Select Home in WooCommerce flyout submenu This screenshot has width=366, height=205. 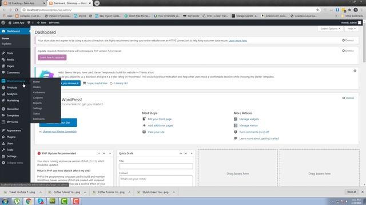tap(37, 82)
